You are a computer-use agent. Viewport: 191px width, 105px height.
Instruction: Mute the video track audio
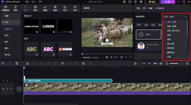(x=11, y=89)
